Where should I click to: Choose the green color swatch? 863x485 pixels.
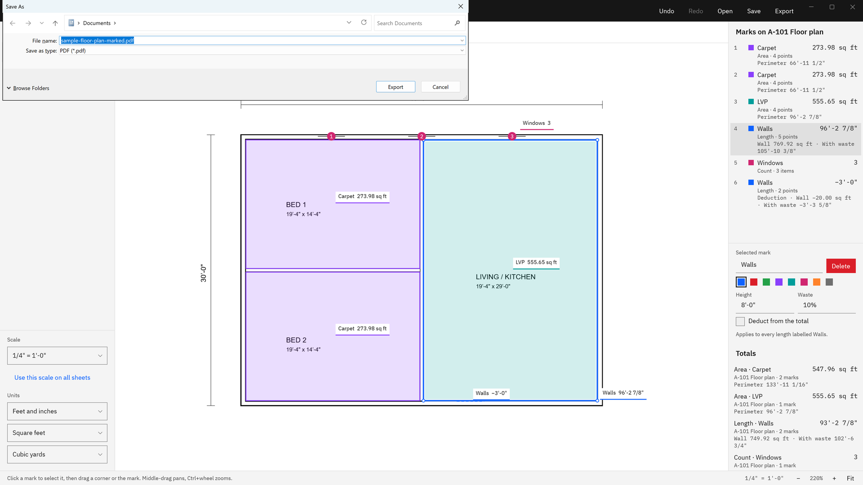pyautogui.click(x=766, y=282)
